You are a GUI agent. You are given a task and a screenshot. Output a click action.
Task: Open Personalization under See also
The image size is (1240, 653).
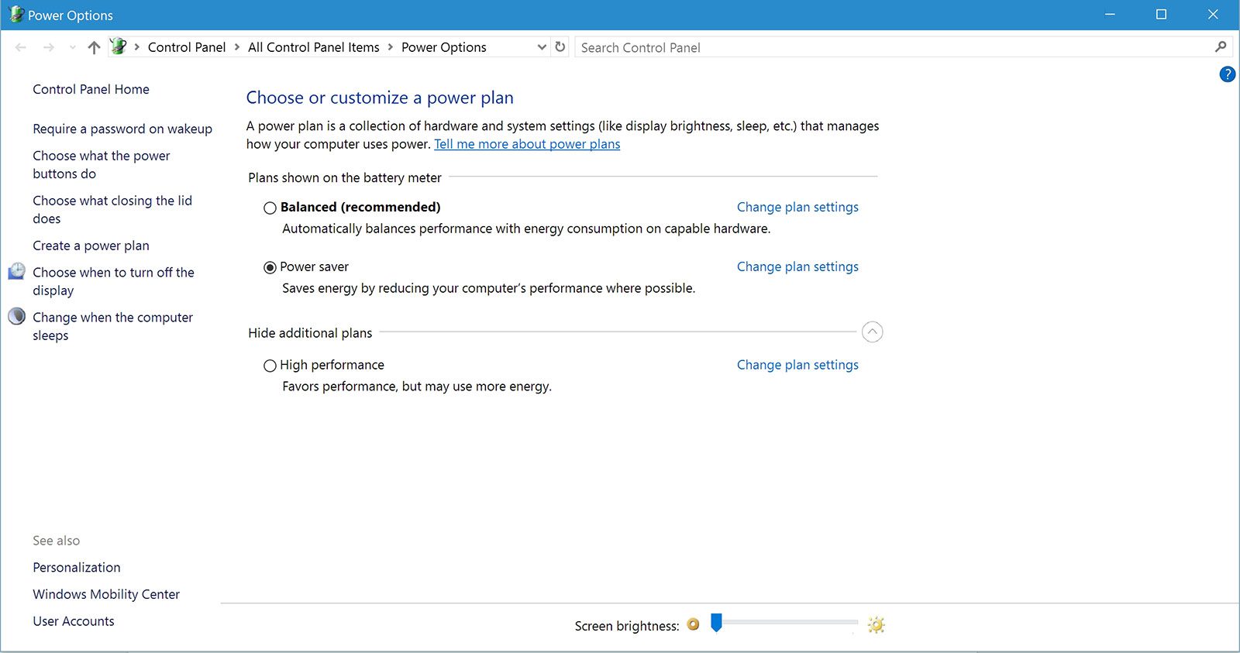(77, 567)
